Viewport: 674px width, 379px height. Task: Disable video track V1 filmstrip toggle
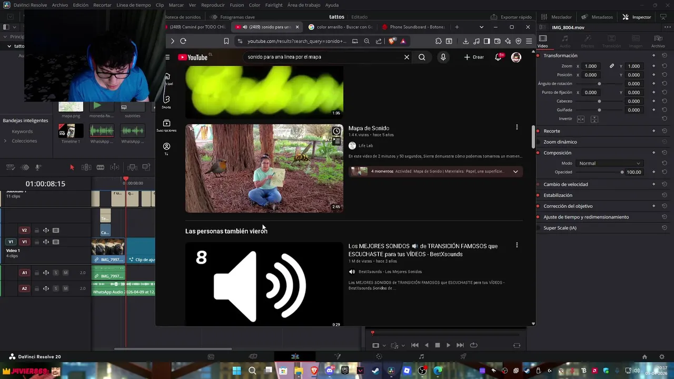point(56,242)
